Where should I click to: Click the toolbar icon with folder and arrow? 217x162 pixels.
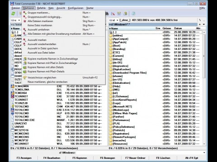[x=125, y=13]
